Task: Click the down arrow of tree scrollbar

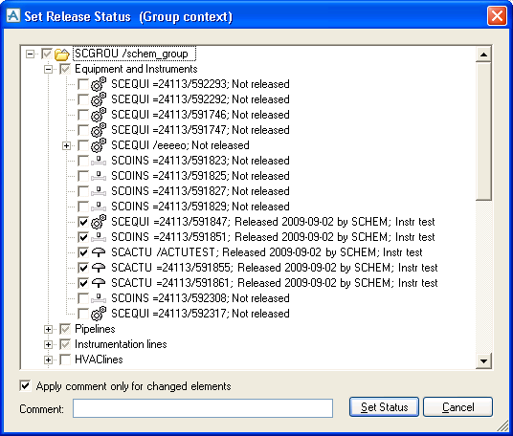Action: (483, 361)
